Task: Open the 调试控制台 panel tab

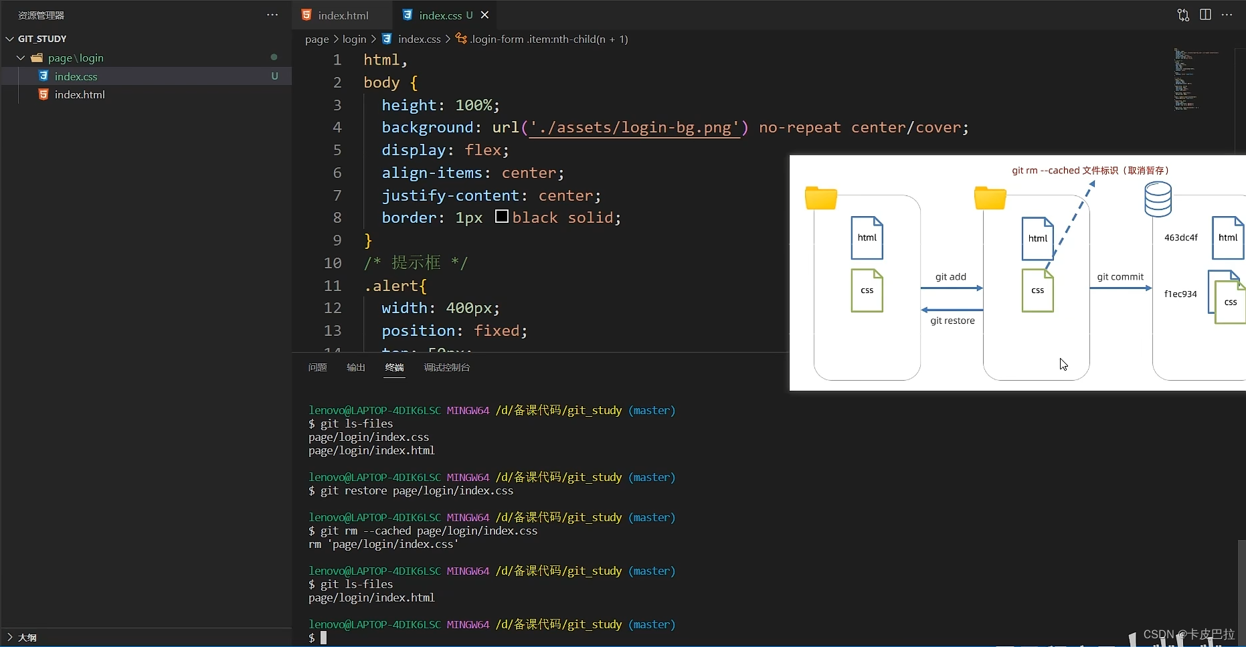Action: (x=447, y=367)
